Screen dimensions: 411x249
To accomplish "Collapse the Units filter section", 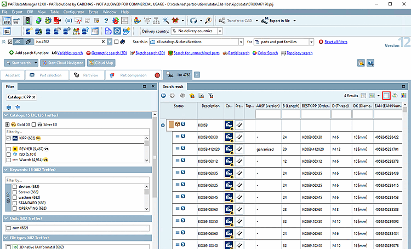I will [x=6, y=218].
